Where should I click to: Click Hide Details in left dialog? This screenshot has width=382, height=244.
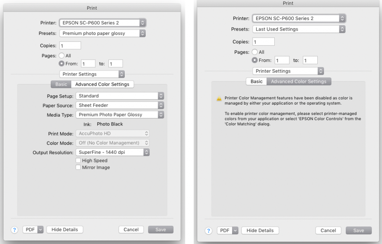pos(65,230)
